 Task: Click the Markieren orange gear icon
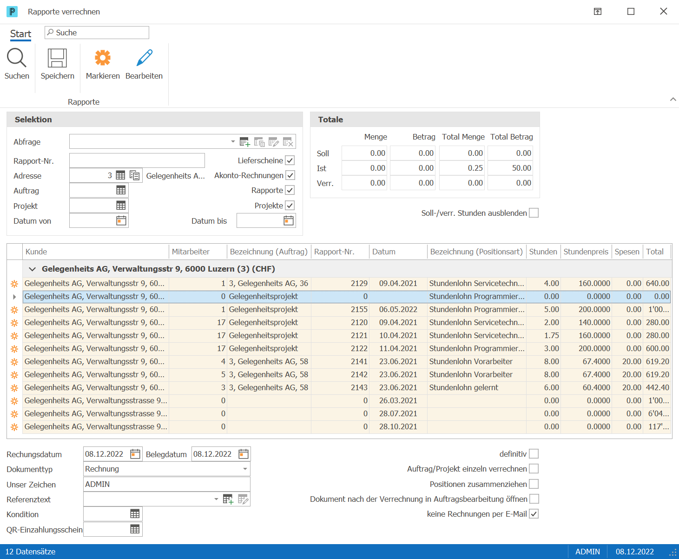point(103,58)
